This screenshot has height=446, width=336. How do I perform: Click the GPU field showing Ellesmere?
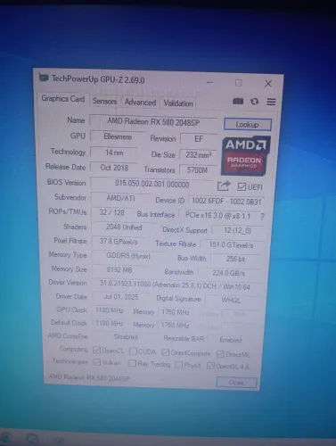(118, 136)
